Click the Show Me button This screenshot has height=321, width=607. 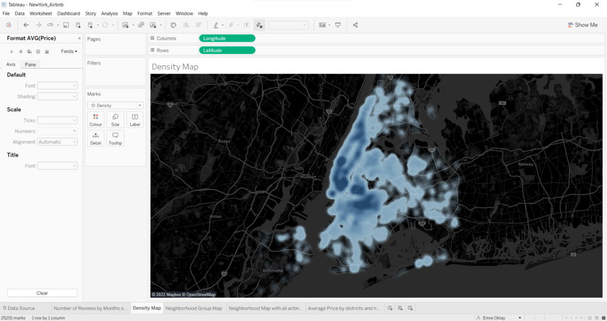coord(582,25)
